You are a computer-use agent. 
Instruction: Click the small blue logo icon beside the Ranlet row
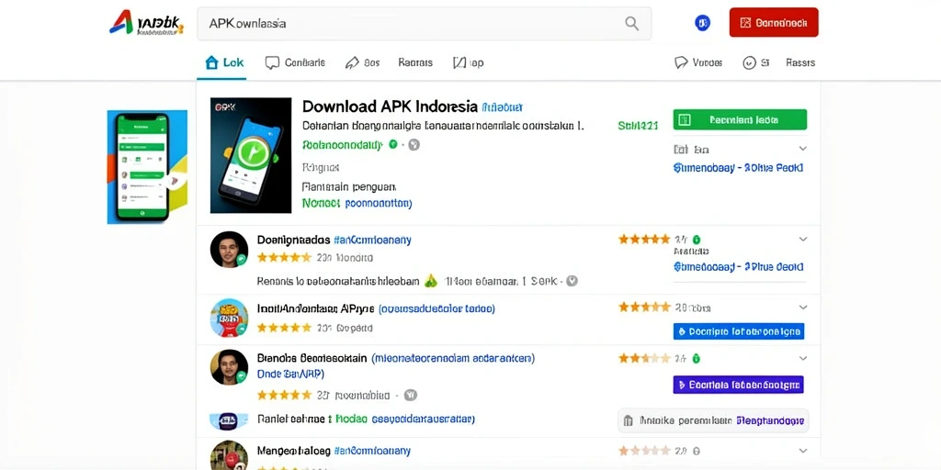tap(229, 421)
